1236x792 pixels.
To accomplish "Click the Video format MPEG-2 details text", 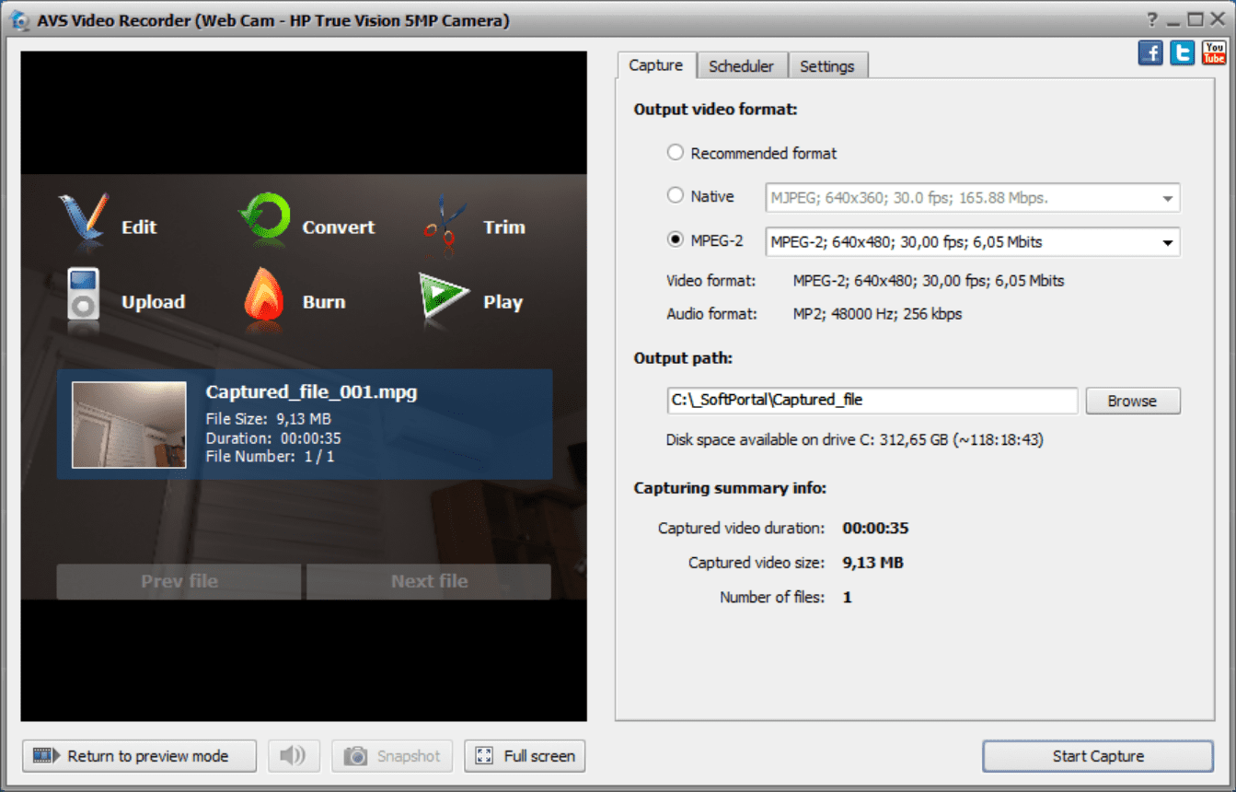I will point(929,281).
